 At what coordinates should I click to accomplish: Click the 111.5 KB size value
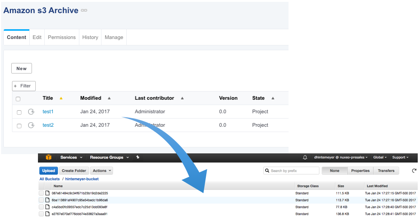coord(342,193)
